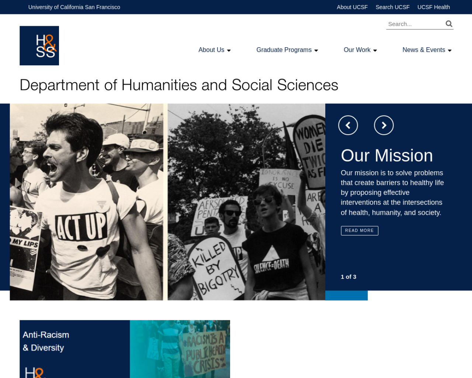
Task: Click the ACT UP protest slideshow photo
Action: (167, 202)
